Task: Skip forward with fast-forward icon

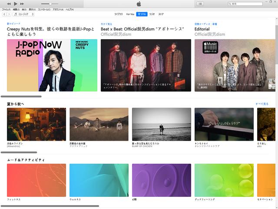Action: pyautogui.click(x=22, y=4)
